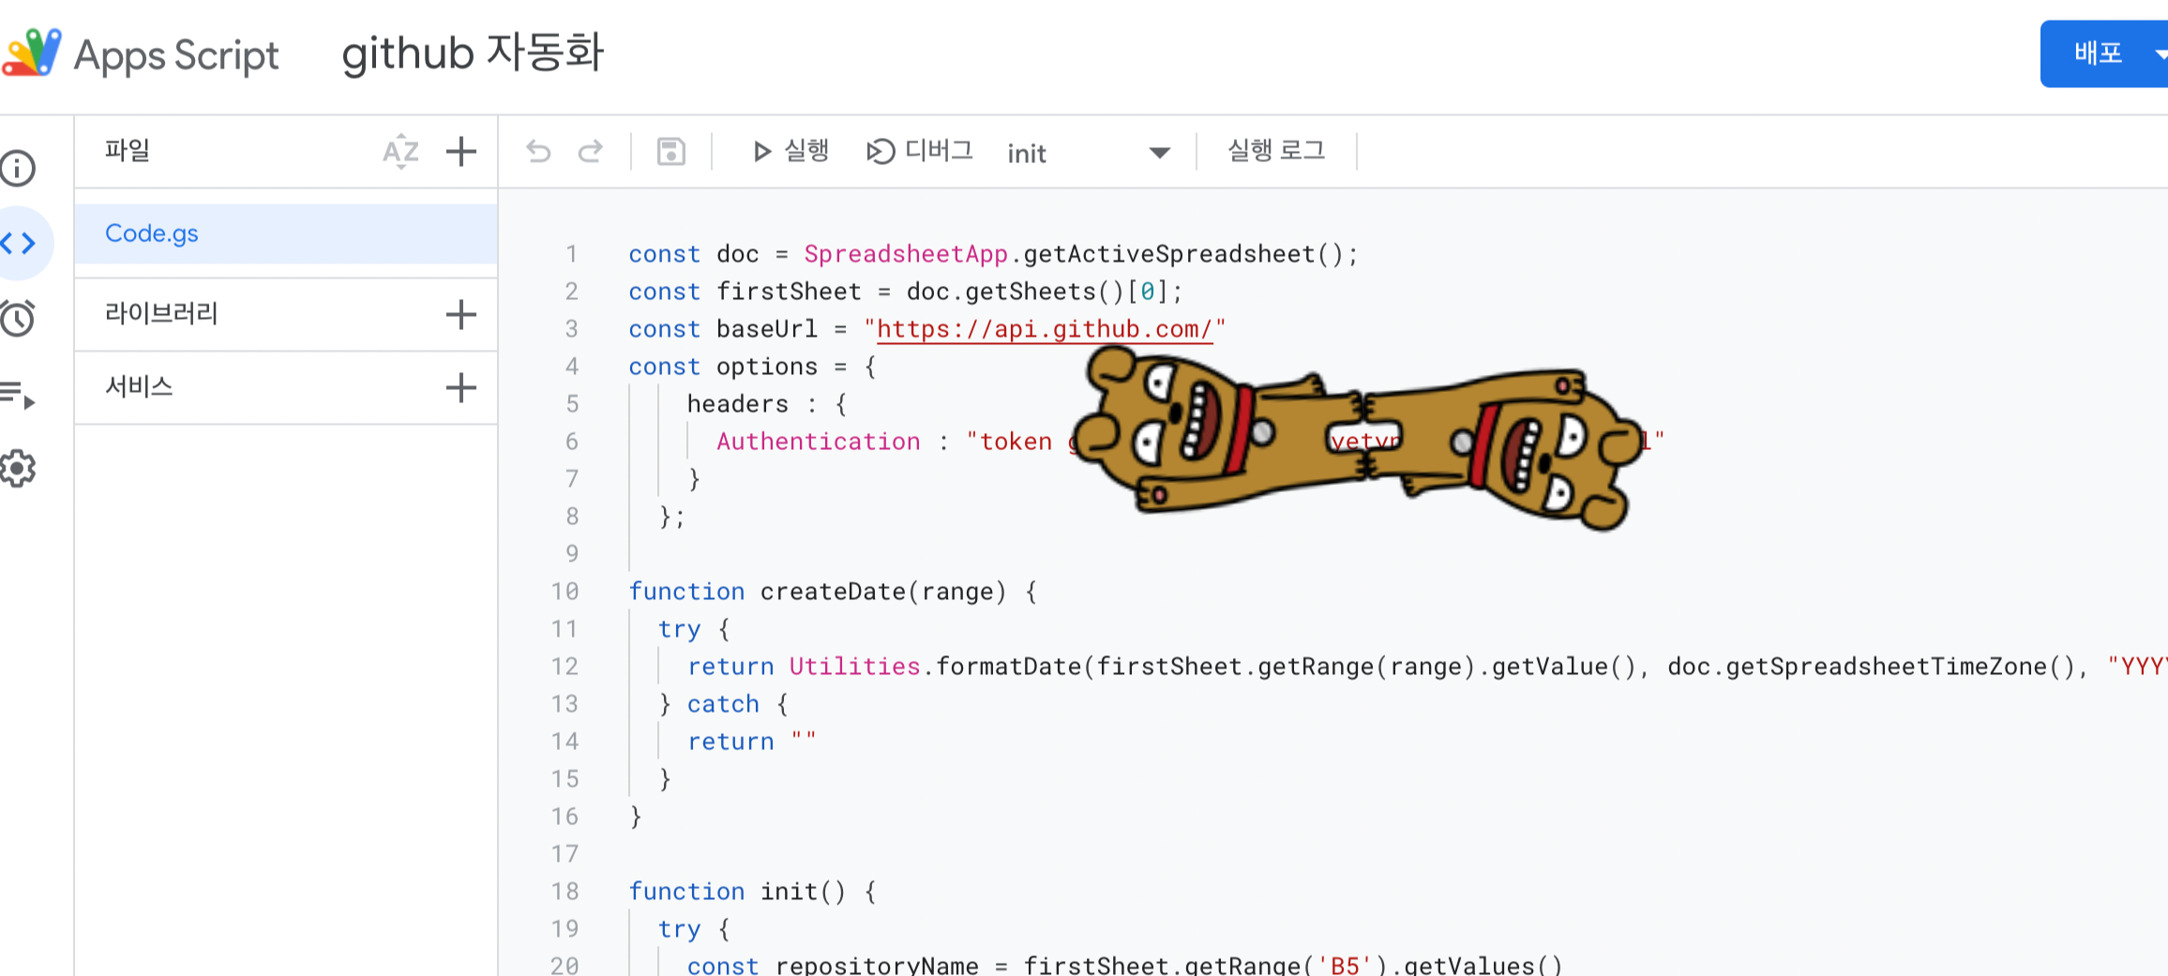
Task: Click Authentication key on line 6
Action: tap(819, 442)
